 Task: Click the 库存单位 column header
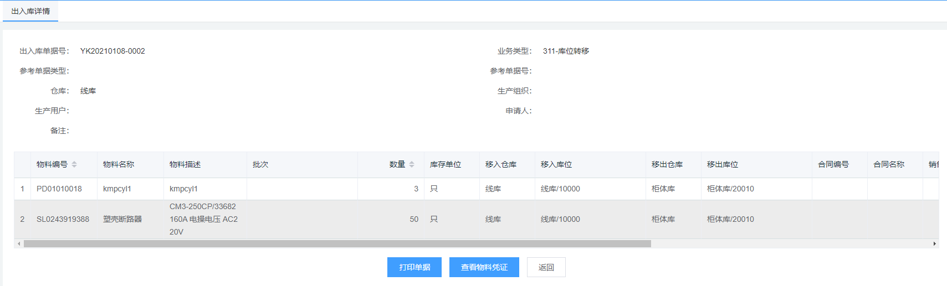pyautogui.click(x=446, y=164)
